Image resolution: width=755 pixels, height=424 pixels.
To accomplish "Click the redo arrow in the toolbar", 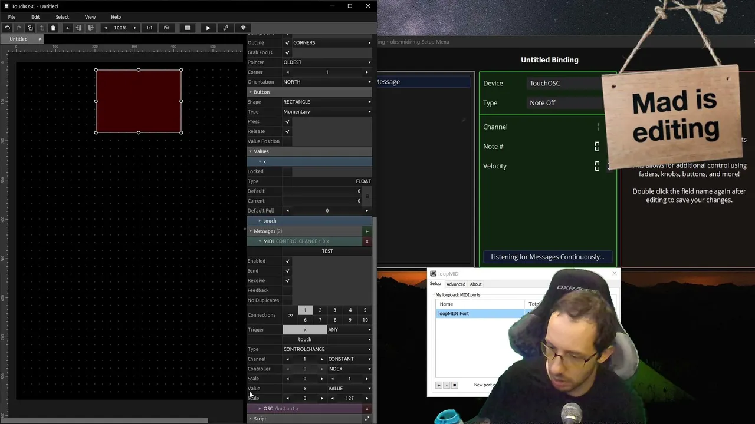I will tap(19, 28).
